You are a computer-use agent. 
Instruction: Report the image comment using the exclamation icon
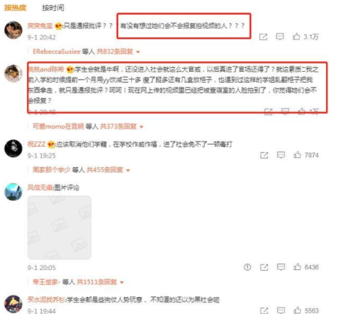247,267
